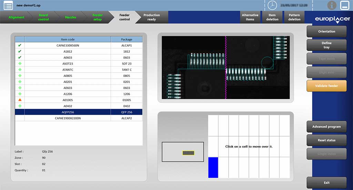The width and height of the screenshot is (353, 190).
Task: Click the Reset status button
Action: click(x=326, y=140)
